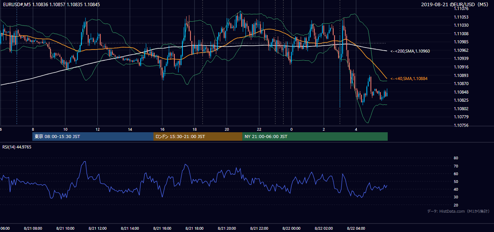This screenshot has width=494, height=232.
Task: Click the RSI 40 level label
Action: 456,189
